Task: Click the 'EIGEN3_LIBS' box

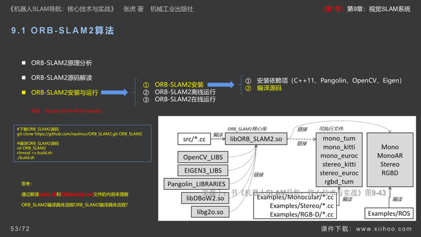Action: (203, 171)
